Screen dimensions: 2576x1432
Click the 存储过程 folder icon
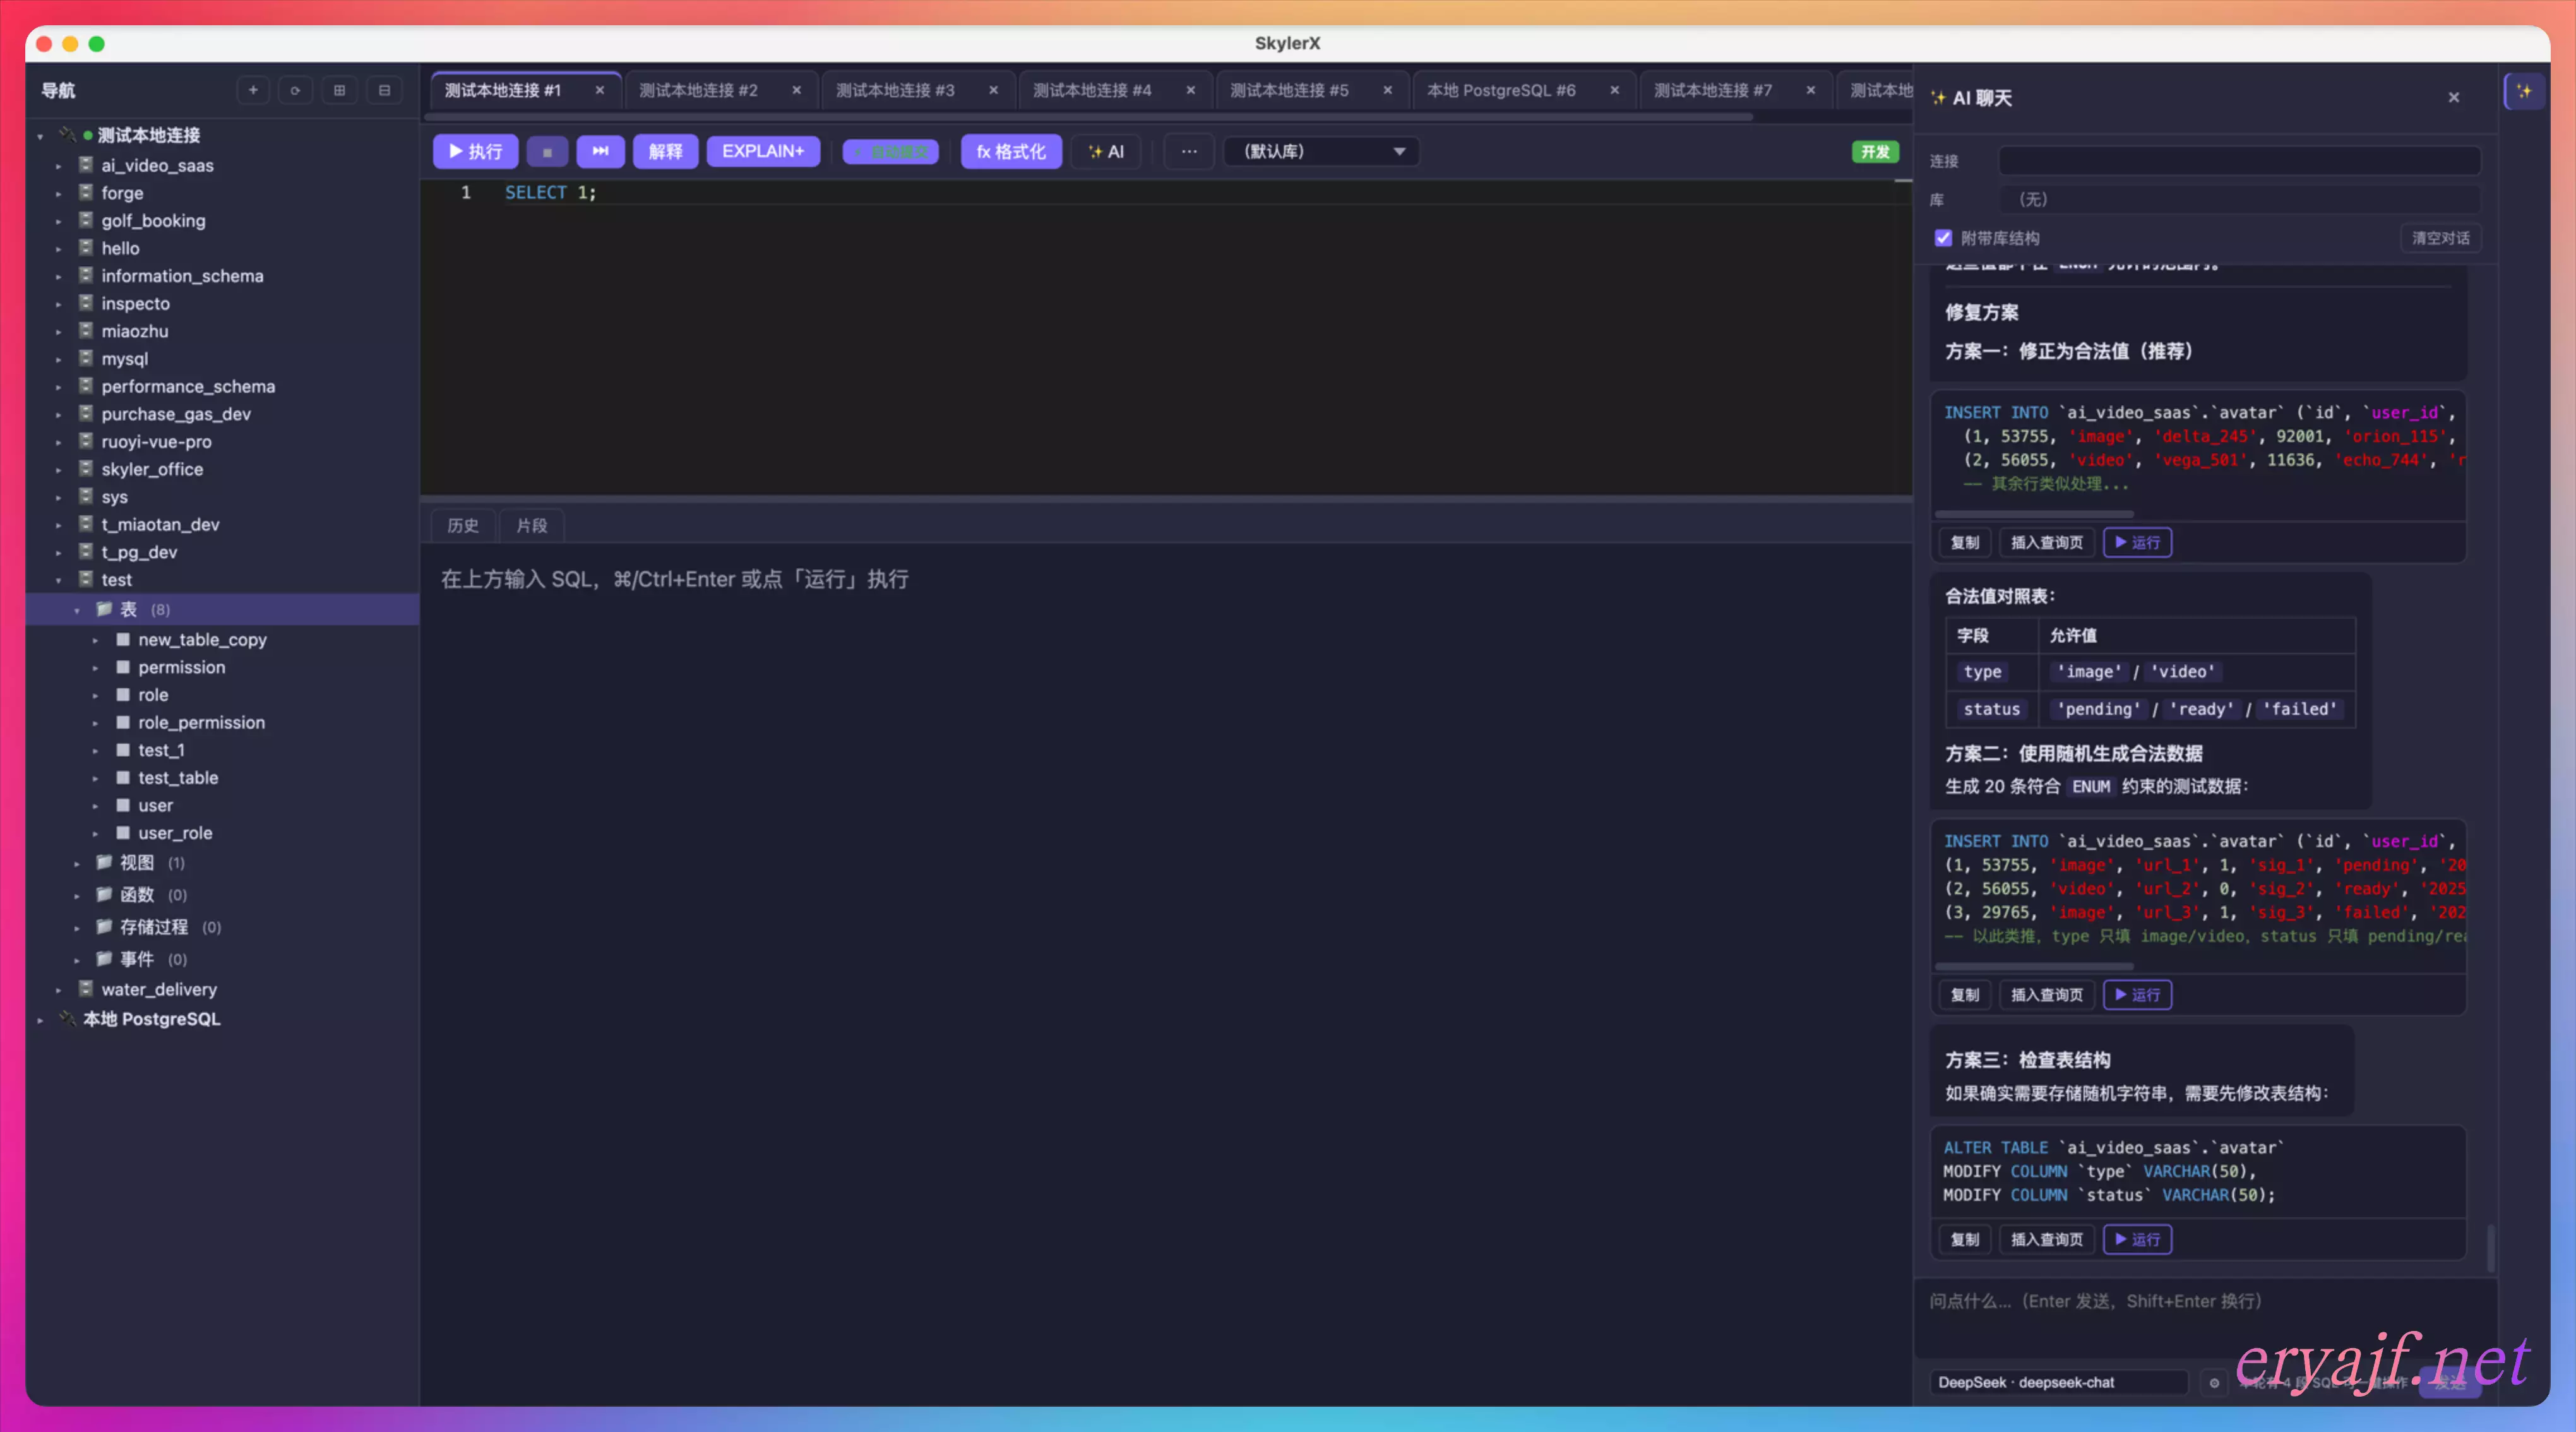click(x=103, y=926)
